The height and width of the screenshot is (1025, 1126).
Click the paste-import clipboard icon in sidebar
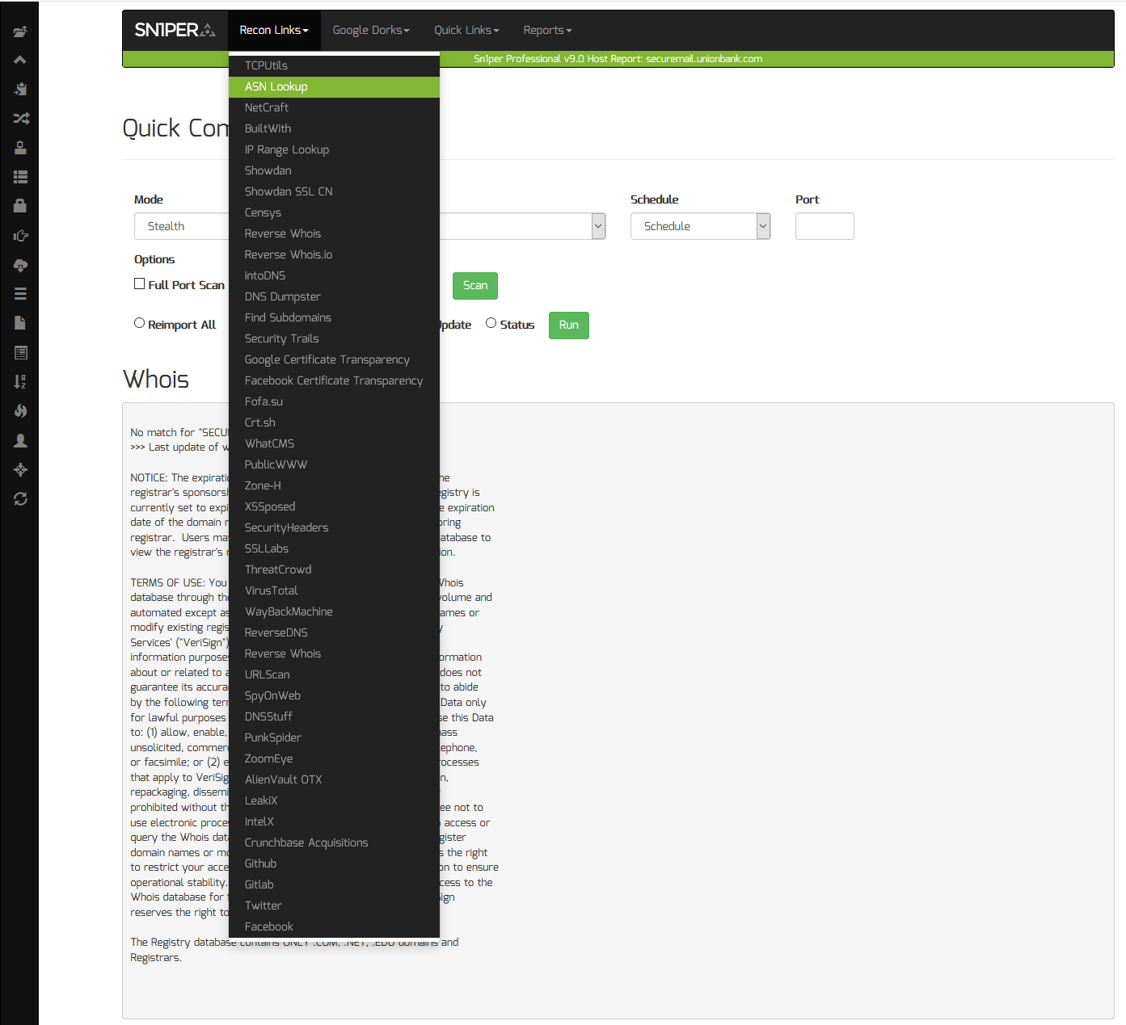point(20,89)
